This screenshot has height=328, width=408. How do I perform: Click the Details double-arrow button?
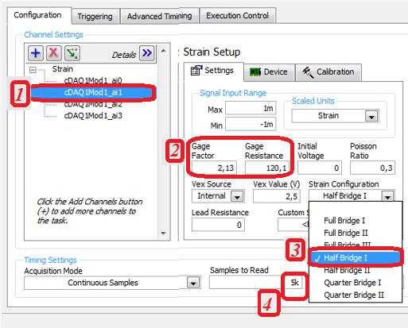147,53
